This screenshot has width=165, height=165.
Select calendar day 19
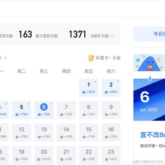22,155
